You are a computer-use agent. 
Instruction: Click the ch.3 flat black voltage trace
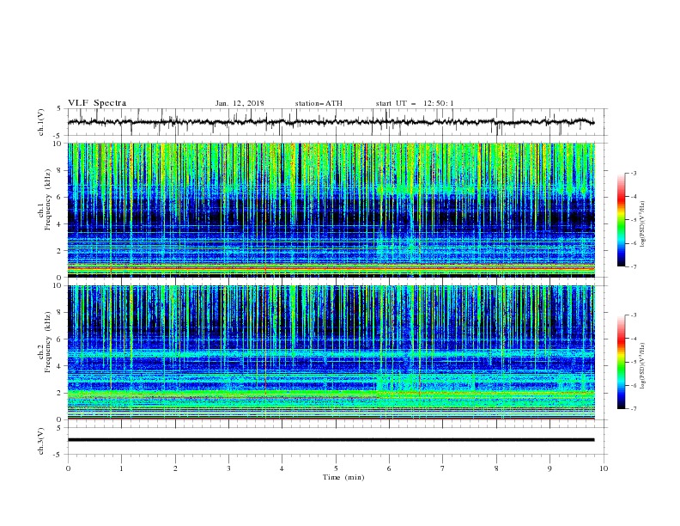coord(331,440)
